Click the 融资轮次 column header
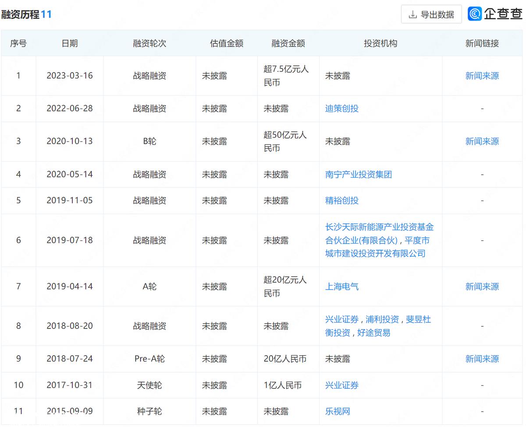The width and height of the screenshot is (526, 427). (x=149, y=43)
